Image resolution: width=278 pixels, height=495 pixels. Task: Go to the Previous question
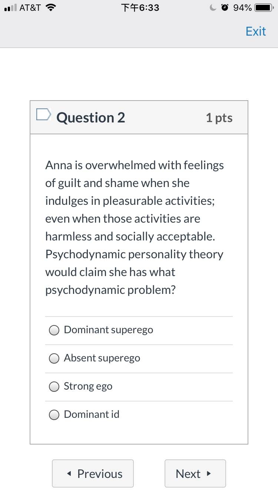point(93,473)
